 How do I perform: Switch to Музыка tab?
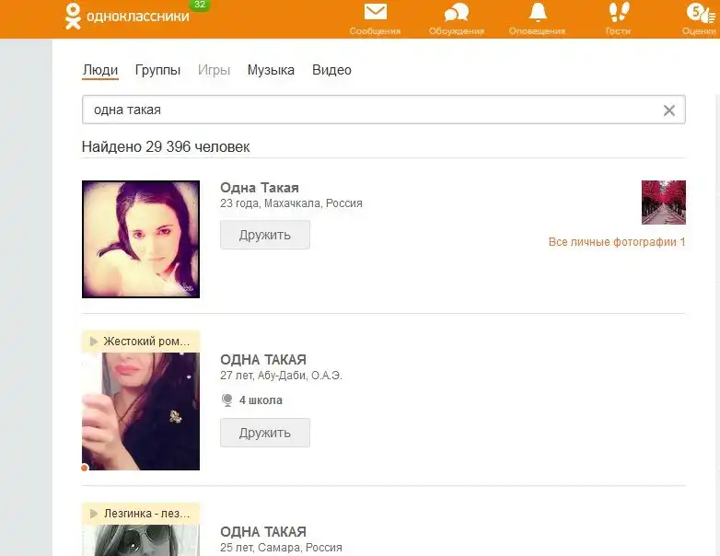[x=271, y=70]
